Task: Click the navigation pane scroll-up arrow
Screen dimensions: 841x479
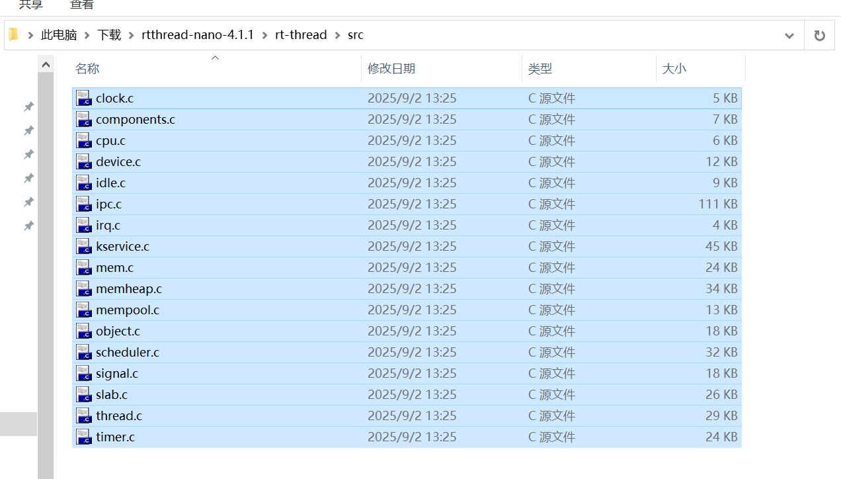Action: (46, 65)
